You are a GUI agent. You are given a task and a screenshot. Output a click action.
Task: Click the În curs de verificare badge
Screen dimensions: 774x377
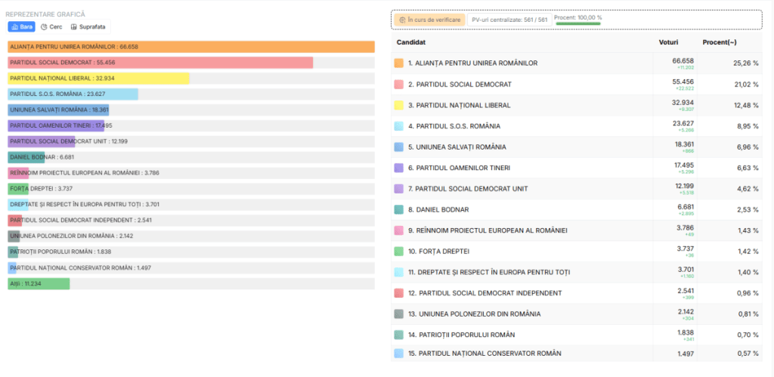coord(429,20)
